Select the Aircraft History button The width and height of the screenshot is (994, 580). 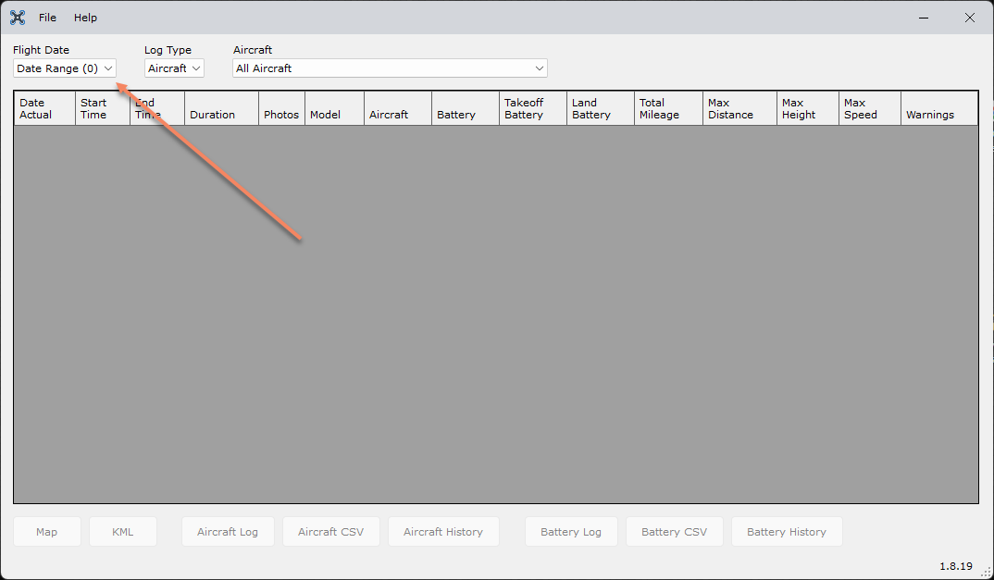click(443, 532)
